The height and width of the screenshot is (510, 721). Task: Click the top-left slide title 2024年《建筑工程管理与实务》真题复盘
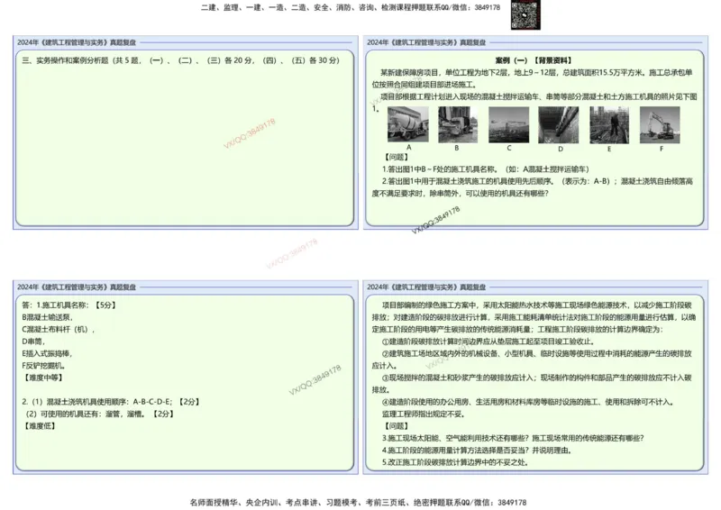tap(77, 42)
